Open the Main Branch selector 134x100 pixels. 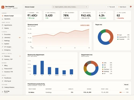click(x=122, y=7)
